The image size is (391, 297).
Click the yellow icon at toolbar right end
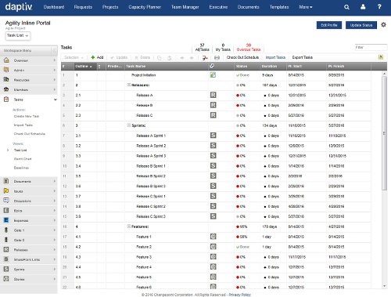click(381, 57)
